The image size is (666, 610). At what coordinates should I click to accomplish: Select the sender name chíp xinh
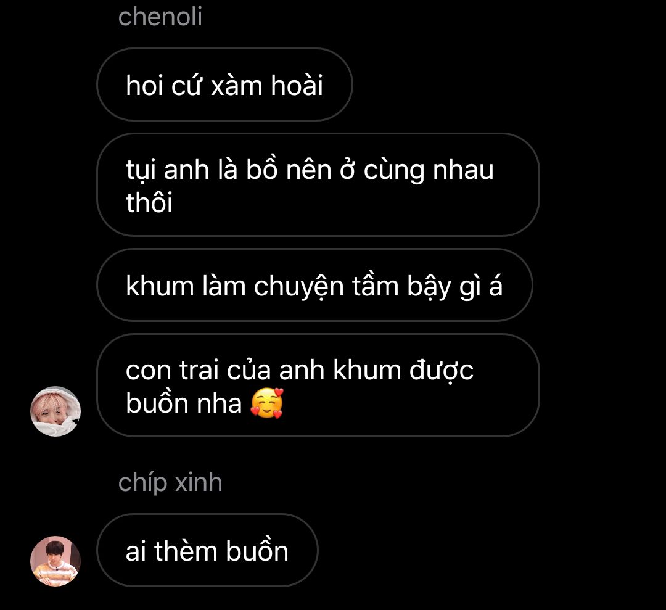[x=170, y=483]
